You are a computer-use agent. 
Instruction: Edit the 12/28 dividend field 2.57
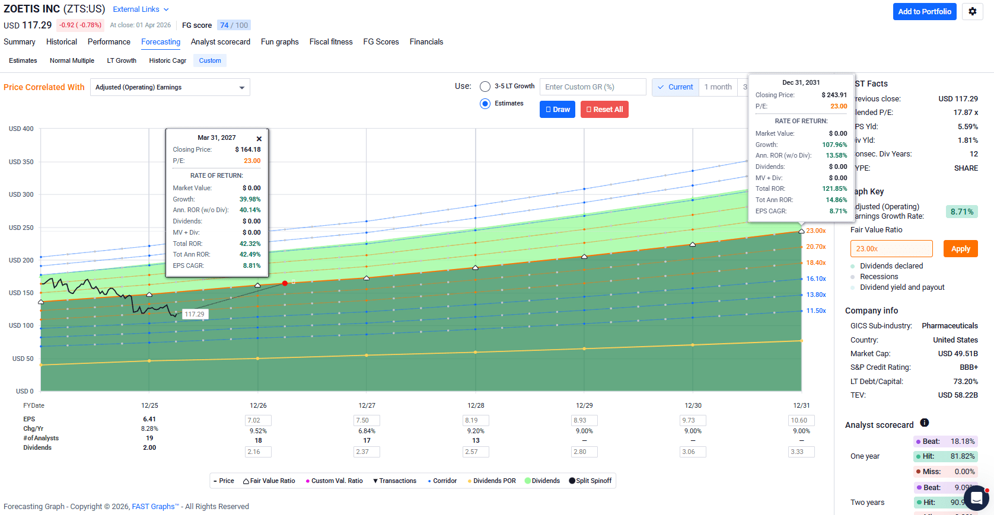[x=476, y=452]
